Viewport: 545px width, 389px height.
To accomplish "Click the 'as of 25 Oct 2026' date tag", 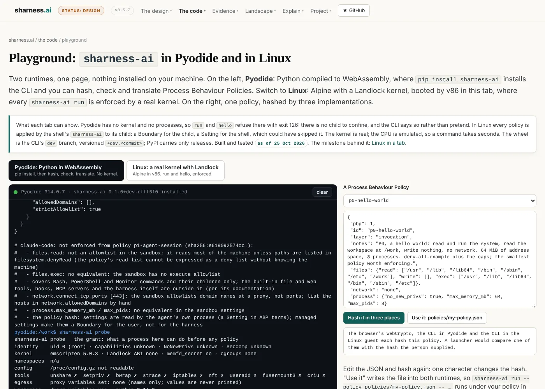I will click(281, 143).
